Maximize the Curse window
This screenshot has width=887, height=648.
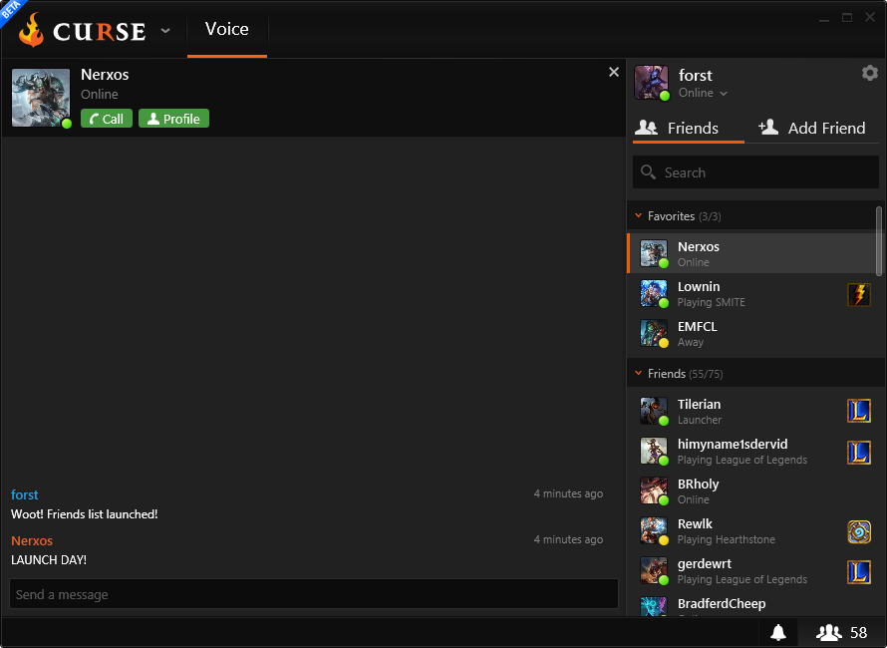point(847,18)
